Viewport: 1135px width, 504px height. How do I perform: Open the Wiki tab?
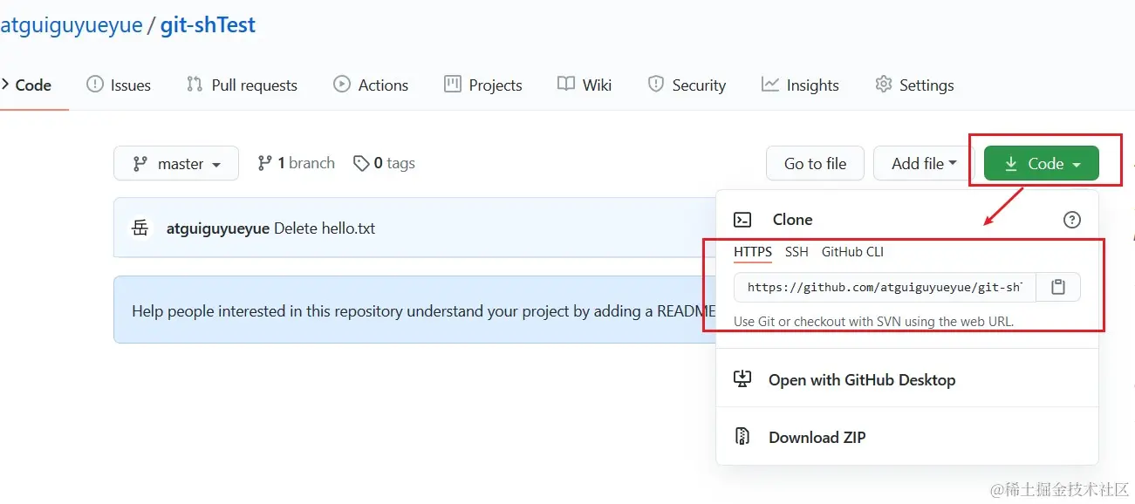click(585, 85)
